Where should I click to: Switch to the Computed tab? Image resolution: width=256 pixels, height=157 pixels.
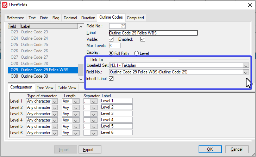[135, 18]
